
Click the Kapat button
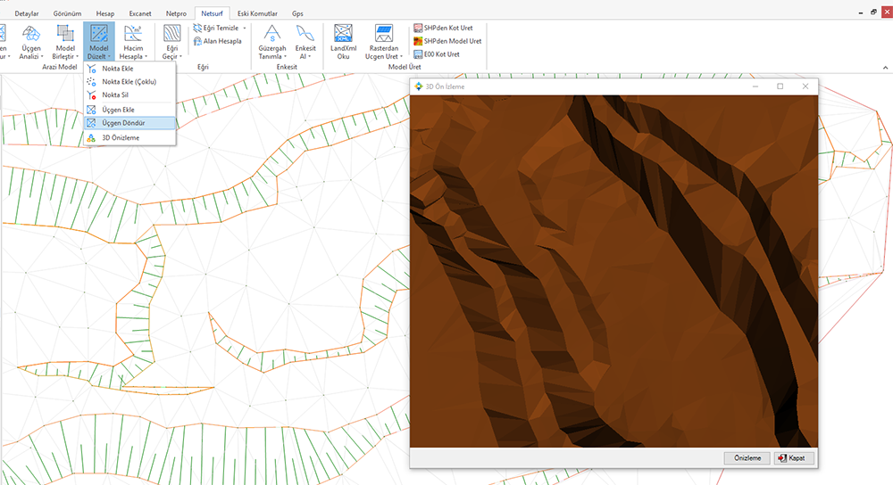tap(794, 457)
